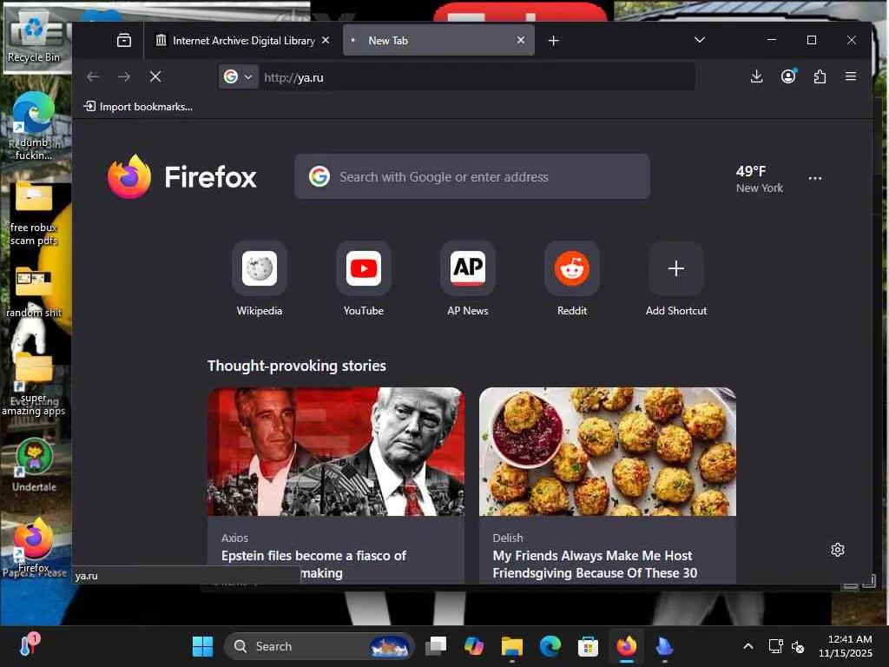Open the Google search engine selector dropdown
889x667 pixels.
[238, 76]
